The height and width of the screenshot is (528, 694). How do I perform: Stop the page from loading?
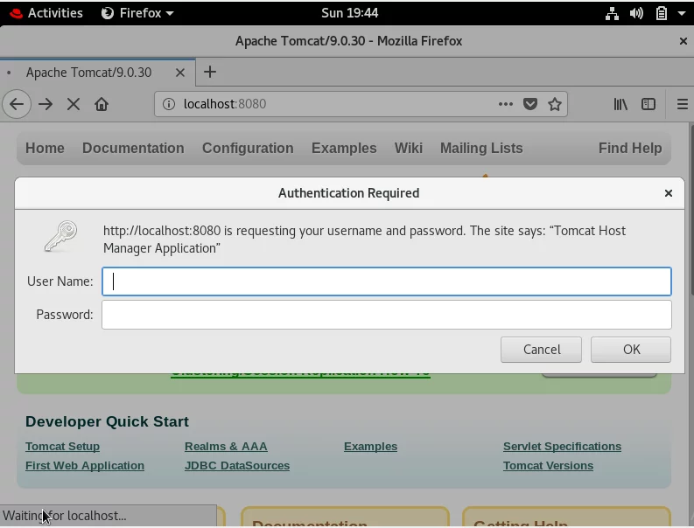pos(74,104)
